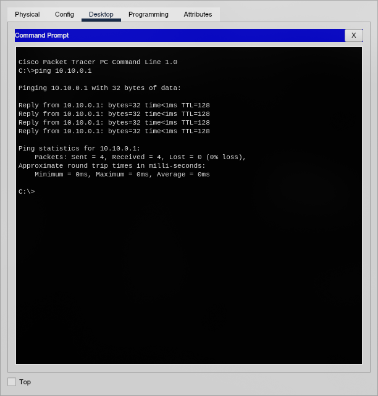The height and width of the screenshot is (396, 378).
Task: Click the "Pinging 10.10.0.1 with 32 bytes" line
Action: tap(99, 88)
